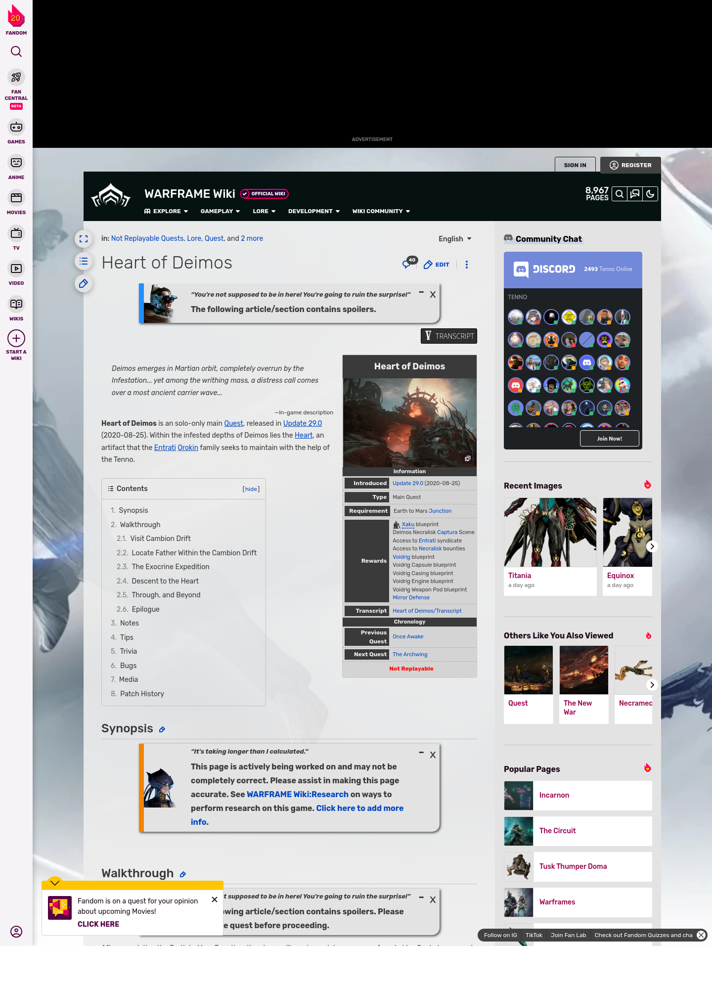Image resolution: width=712 pixels, height=989 pixels.
Task: Collapse the Fandom survey with yellow chevron
Action: [55, 883]
